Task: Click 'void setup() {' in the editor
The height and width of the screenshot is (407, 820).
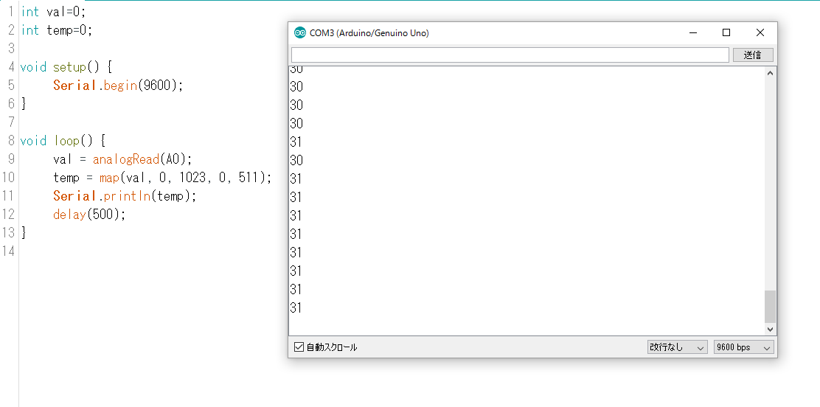Action: [66, 67]
